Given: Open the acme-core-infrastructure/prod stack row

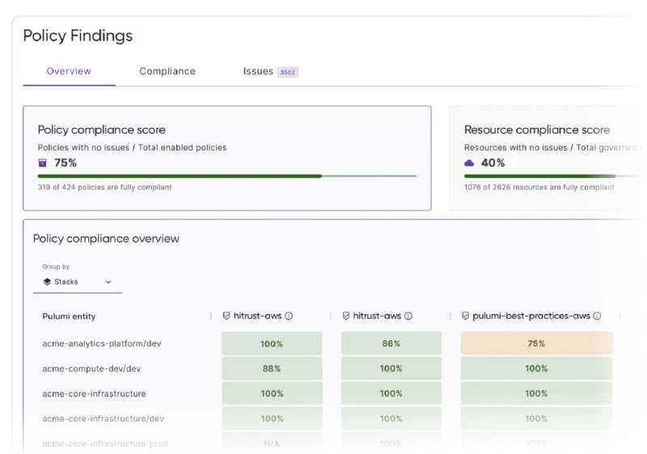Looking at the screenshot, I should pos(105,443).
